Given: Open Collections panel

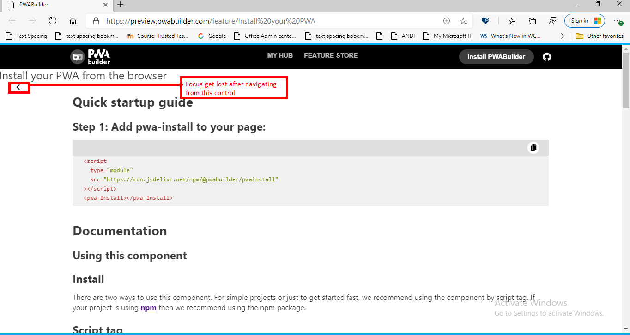Looking at the screenshot, I should (532, 21).
